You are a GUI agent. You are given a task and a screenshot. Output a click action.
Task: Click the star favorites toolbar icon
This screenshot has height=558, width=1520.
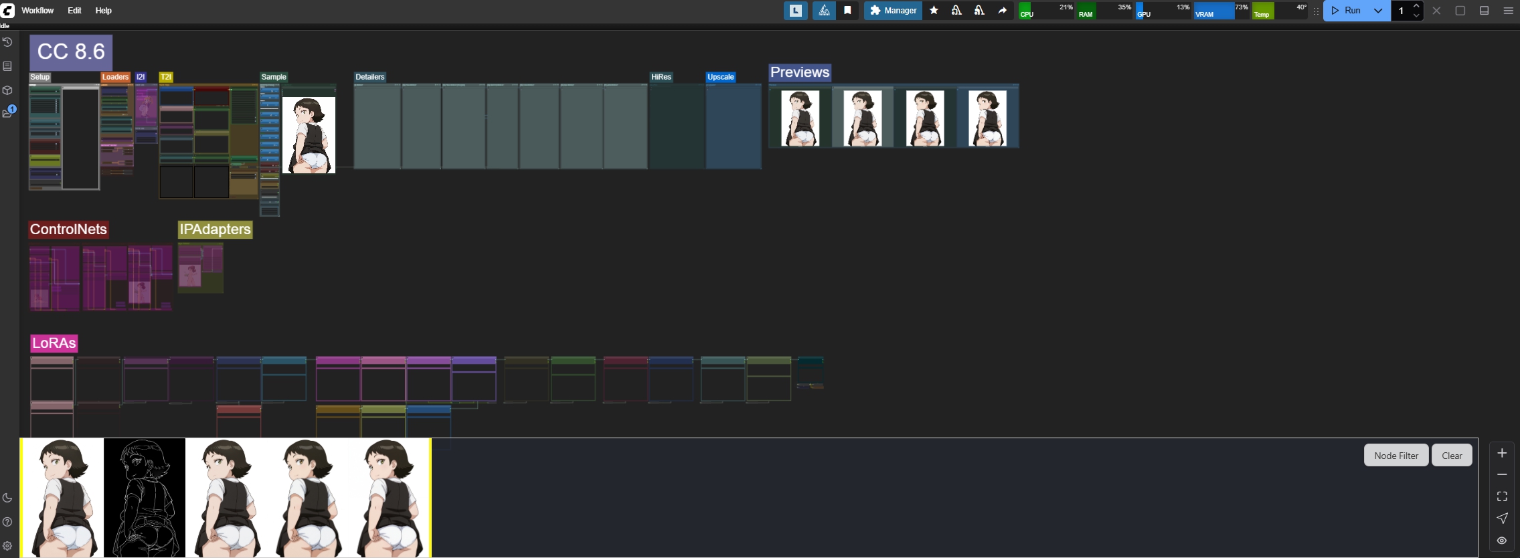(x=934, y=11)
